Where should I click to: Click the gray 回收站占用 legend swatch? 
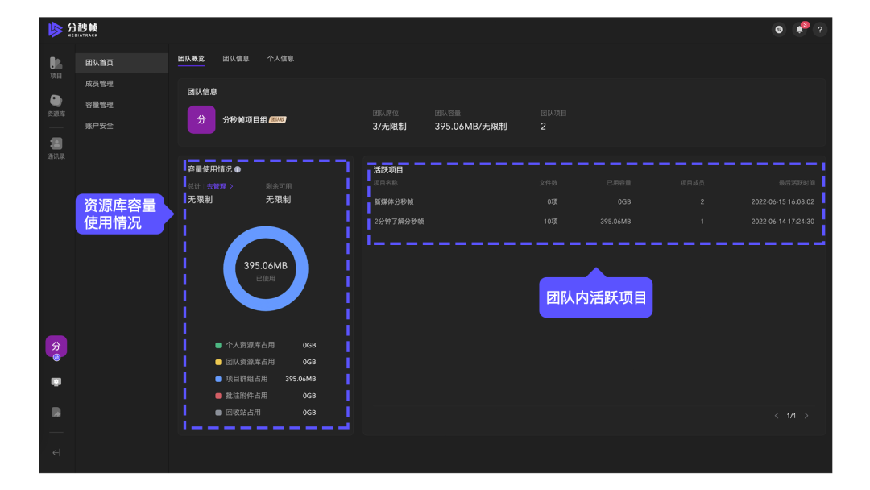[218, 413]
